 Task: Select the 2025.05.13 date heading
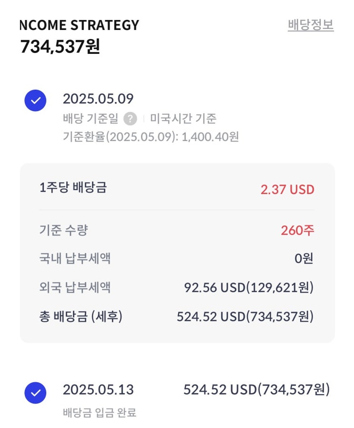pos(98,390)
